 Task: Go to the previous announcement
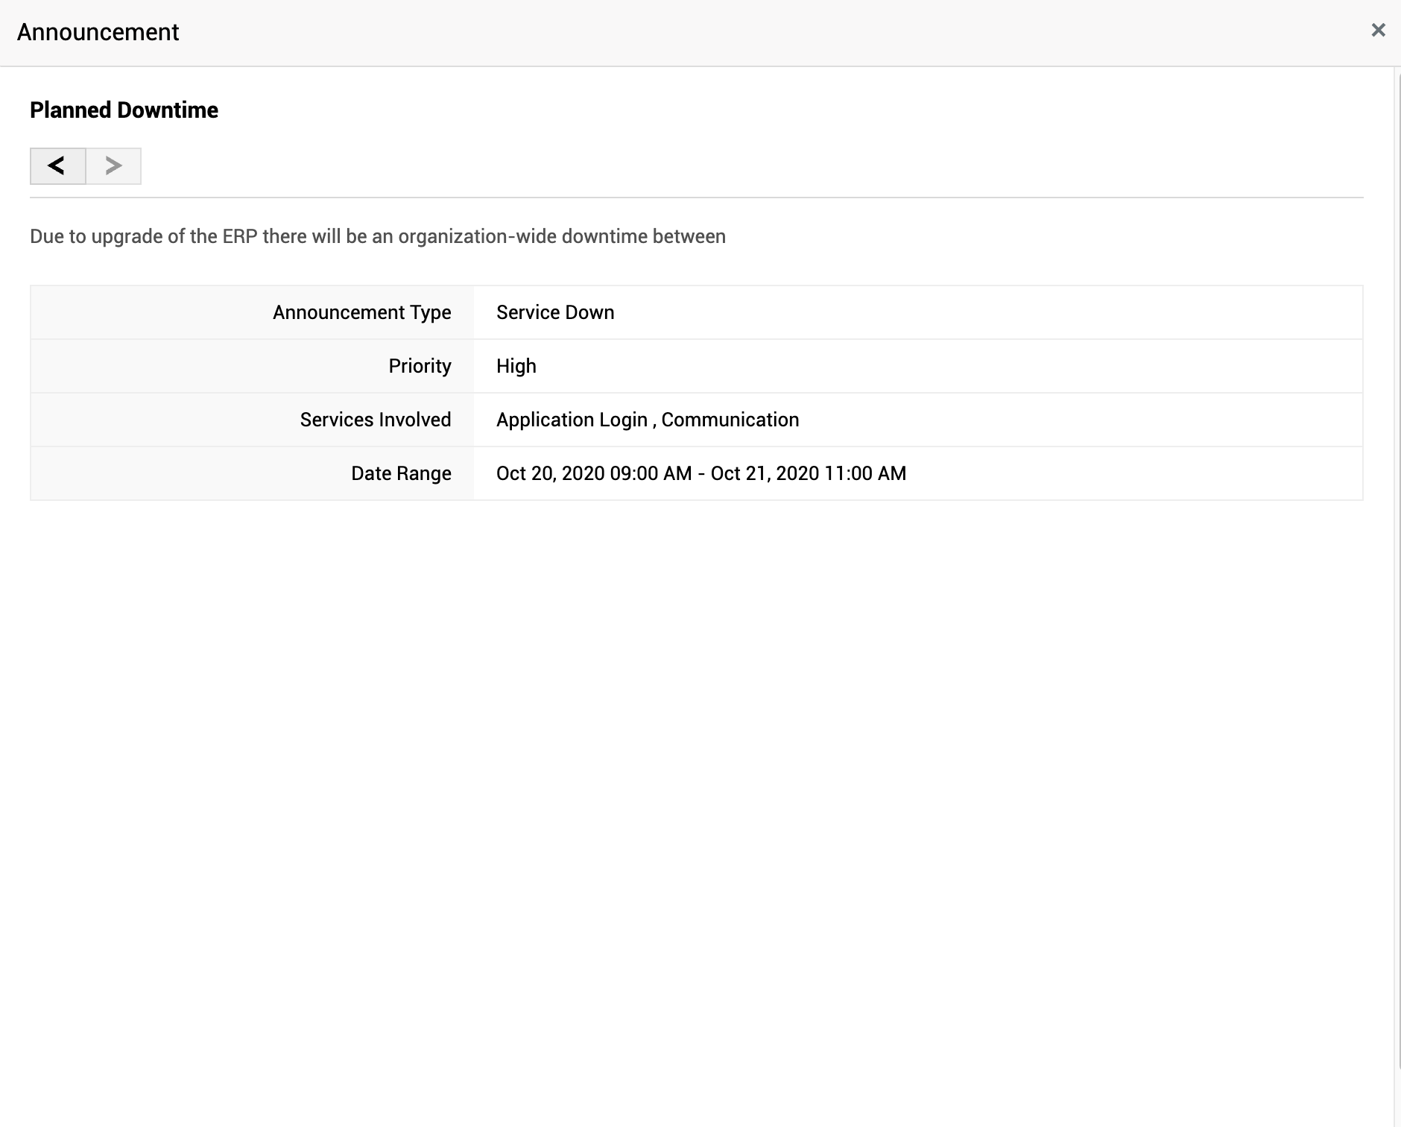coord(57,165)
